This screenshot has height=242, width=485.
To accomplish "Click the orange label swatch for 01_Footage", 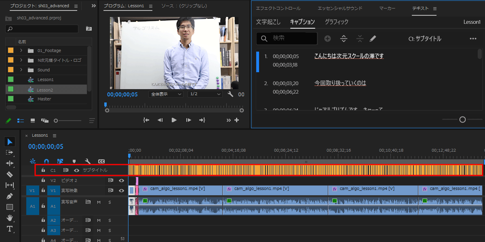I will tap(11, 50).
